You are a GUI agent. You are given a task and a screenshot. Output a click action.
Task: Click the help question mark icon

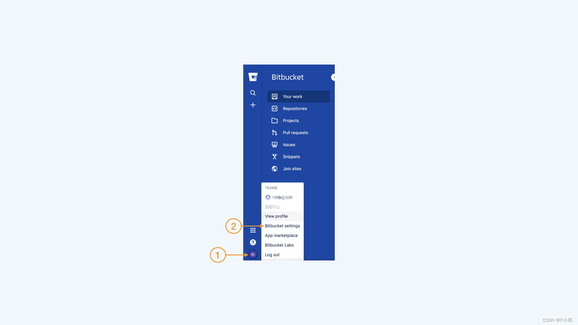tap(253, 242)
